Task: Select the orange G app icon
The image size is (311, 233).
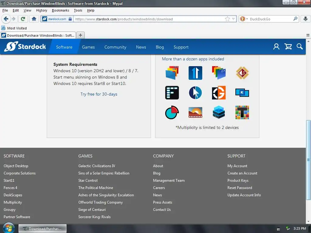Action: (219, 93)
